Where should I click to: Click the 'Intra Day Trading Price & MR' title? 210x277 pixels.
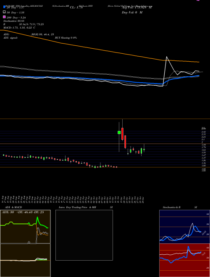[77, 207]
